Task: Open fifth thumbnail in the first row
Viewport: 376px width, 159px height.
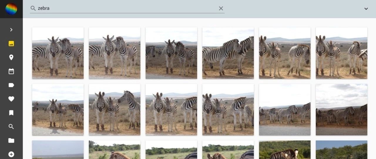Action: (x=285, y=53)
